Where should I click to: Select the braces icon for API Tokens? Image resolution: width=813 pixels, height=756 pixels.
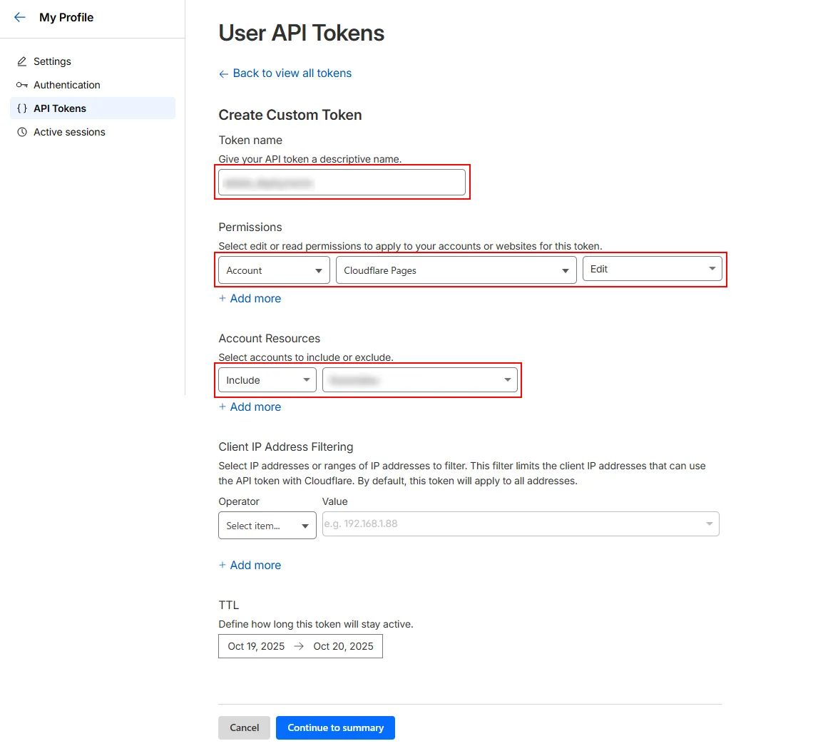(22, 108)
